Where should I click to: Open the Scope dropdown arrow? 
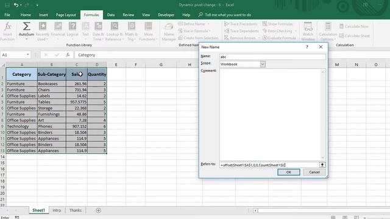(x=263, y=64)
